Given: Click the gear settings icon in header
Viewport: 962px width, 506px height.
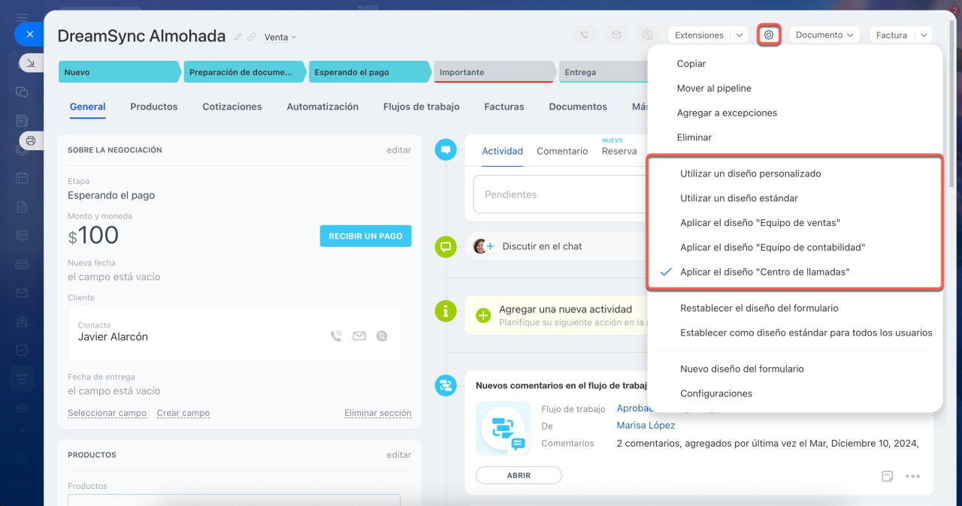Looking at the screenshot, I should pyautogui.click(x=768, y=35).
